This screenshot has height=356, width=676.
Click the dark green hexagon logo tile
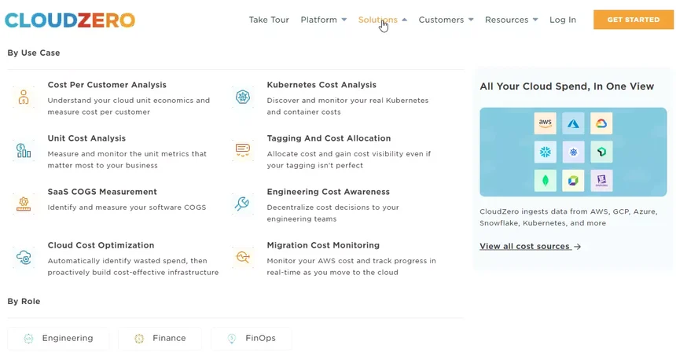pyautogui.click(x=601, y=152)
